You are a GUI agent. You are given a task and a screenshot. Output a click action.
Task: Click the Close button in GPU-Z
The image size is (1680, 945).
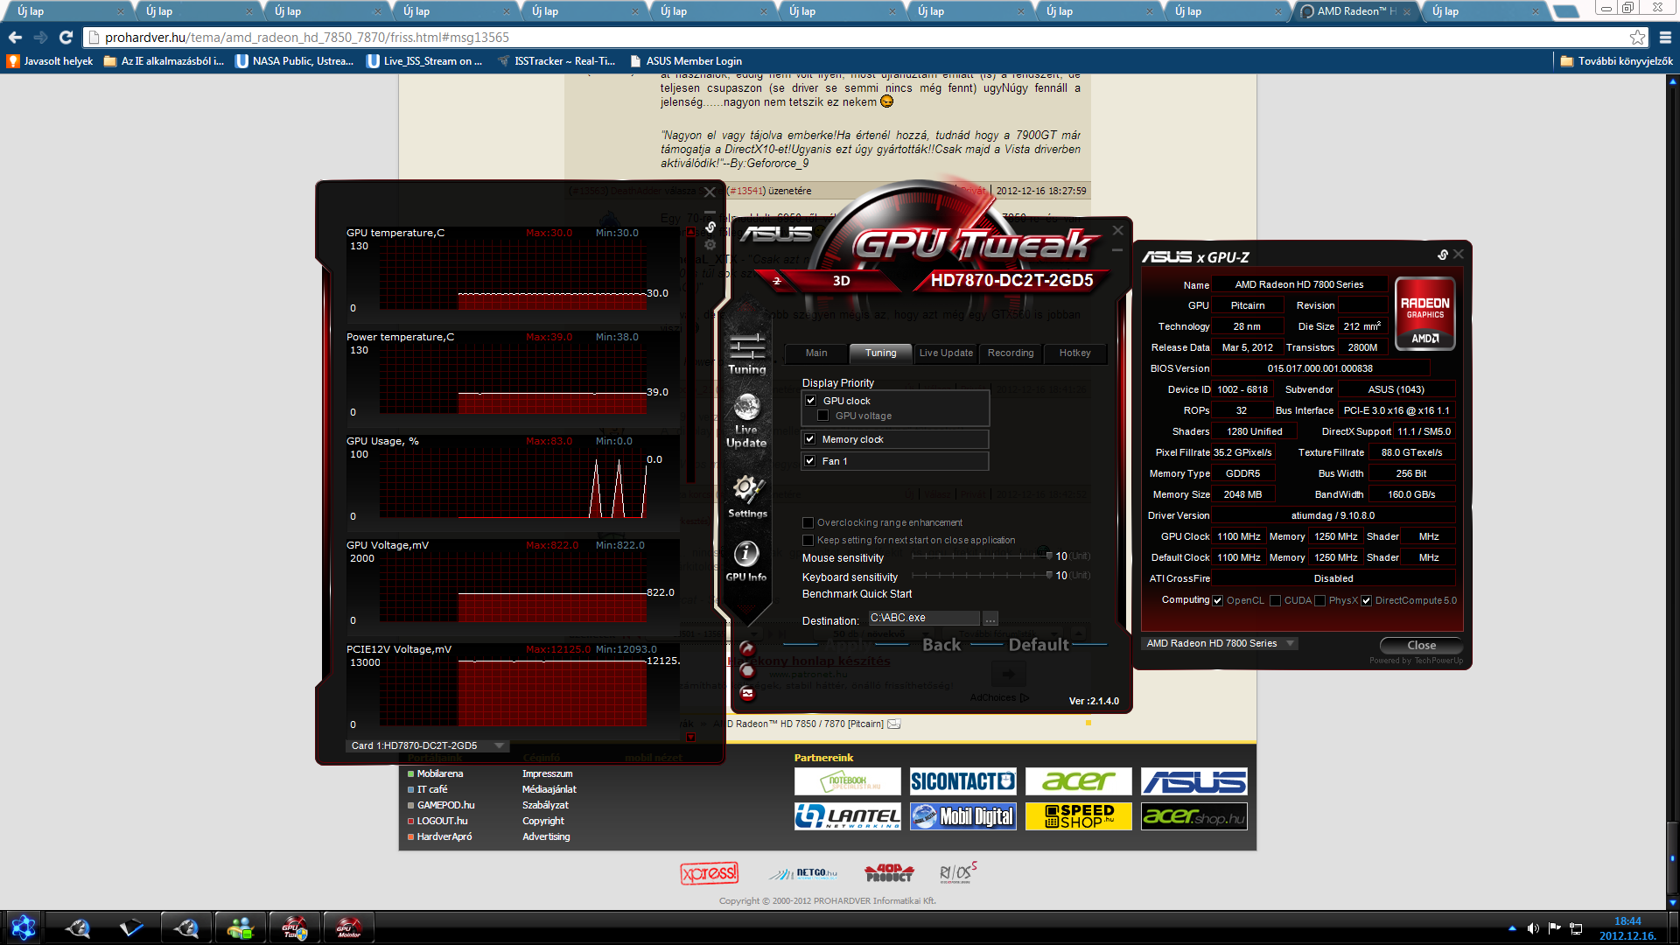[x=1421, y=645]
